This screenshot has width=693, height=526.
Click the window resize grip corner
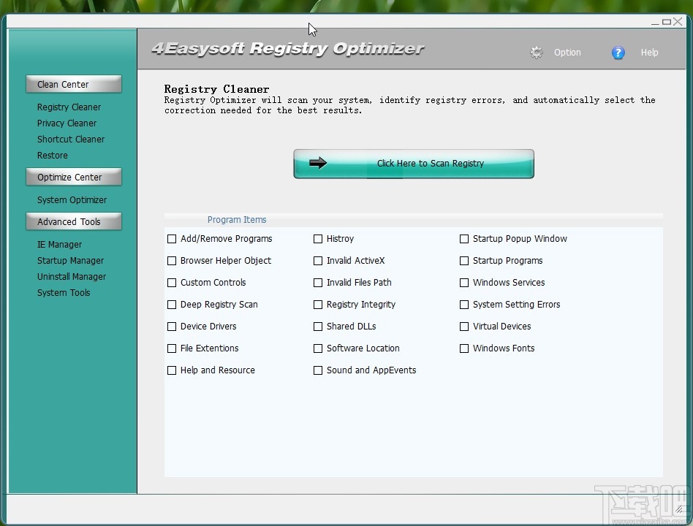tap(679, 509)
